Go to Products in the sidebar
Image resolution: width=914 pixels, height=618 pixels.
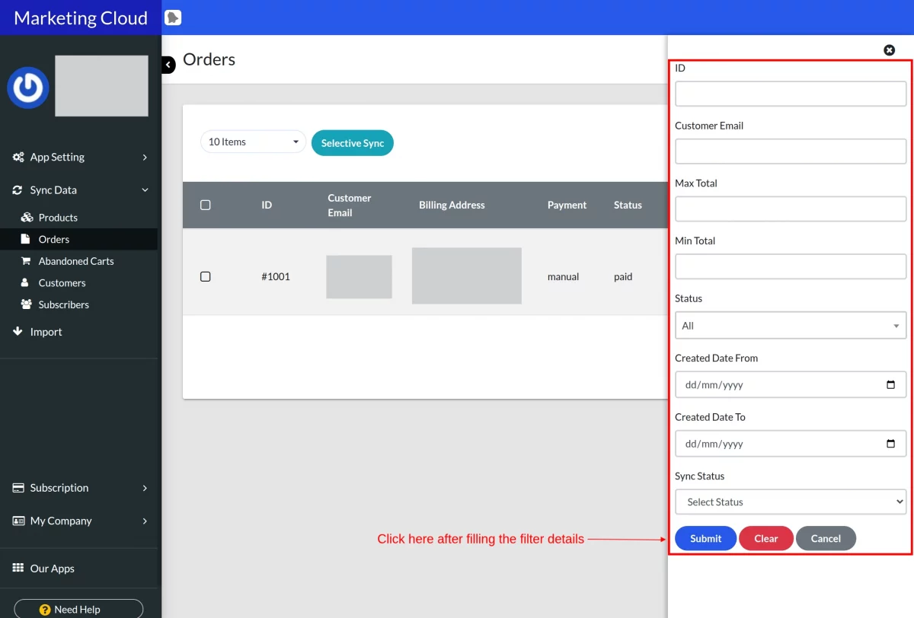(58, 218)
